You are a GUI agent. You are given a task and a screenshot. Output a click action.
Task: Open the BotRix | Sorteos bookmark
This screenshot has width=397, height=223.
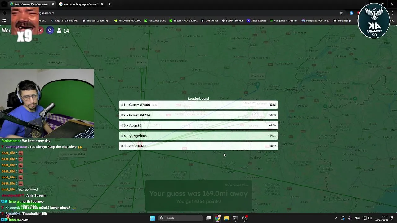click(232, 21)
